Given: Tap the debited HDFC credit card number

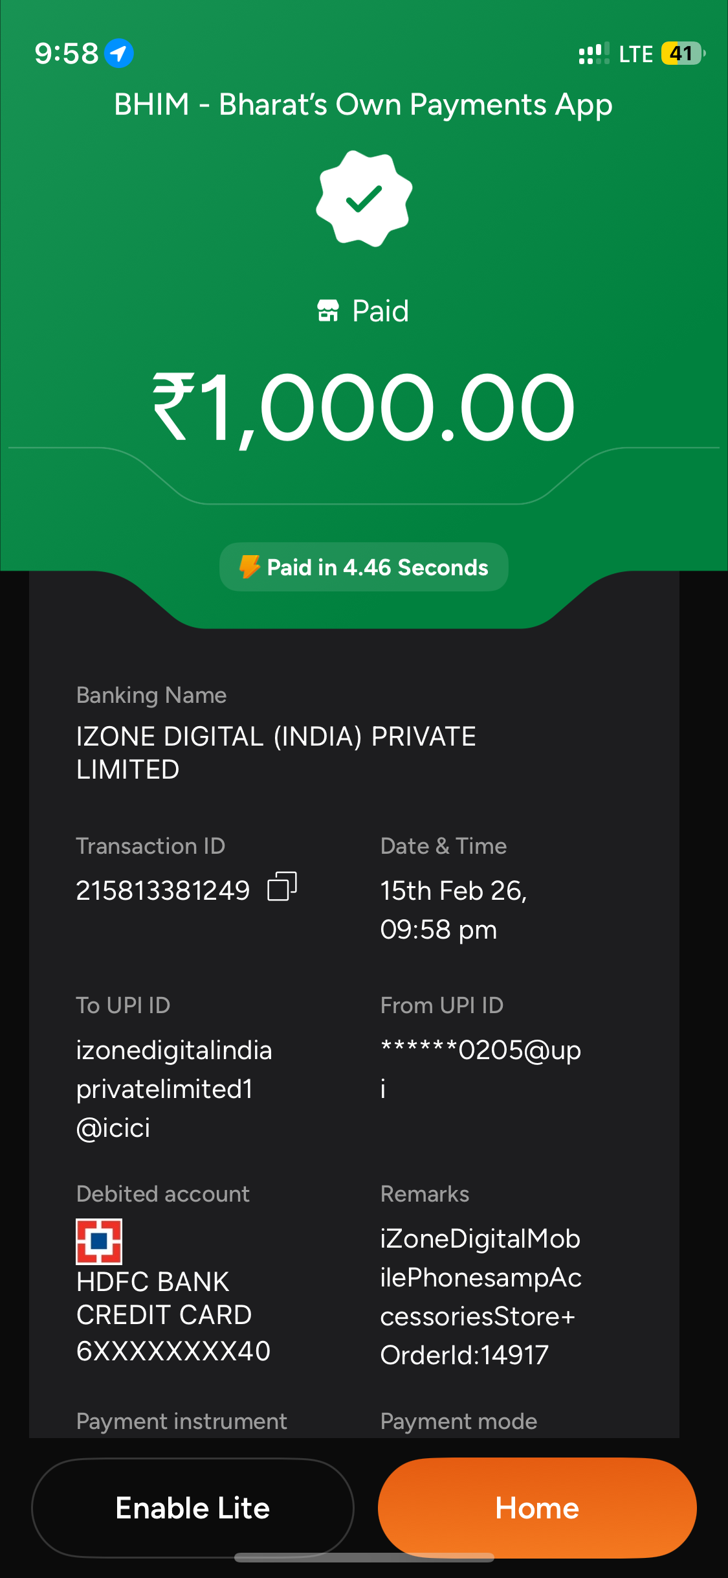Looking at the screenshot, I should click(173, 1351).
